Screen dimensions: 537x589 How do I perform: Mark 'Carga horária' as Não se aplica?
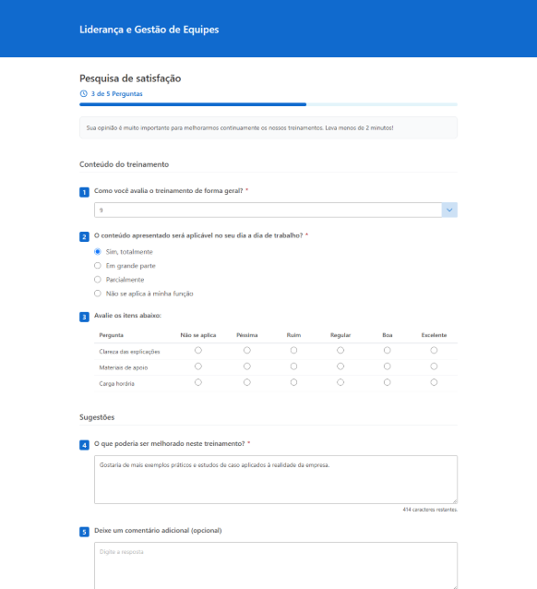click(x=198, y=382)
